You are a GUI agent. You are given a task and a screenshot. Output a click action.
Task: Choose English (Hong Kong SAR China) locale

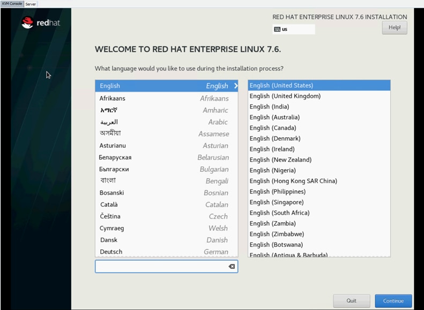pos(319,181)
